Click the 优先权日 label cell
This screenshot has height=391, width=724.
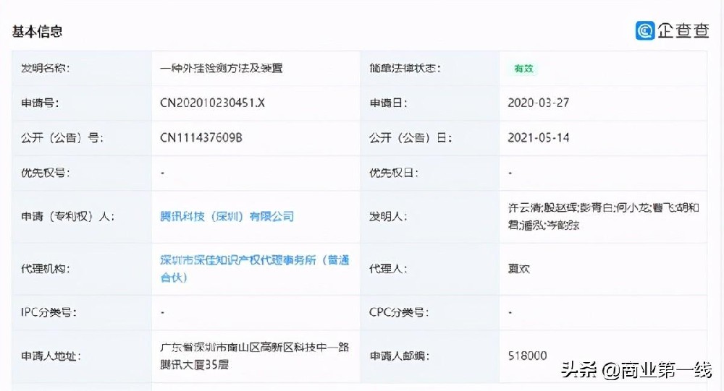430,173
